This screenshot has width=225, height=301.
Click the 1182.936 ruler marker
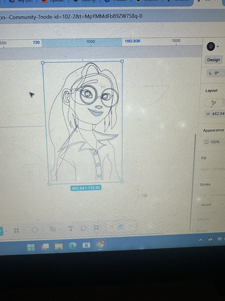click(x=132, y=41)
